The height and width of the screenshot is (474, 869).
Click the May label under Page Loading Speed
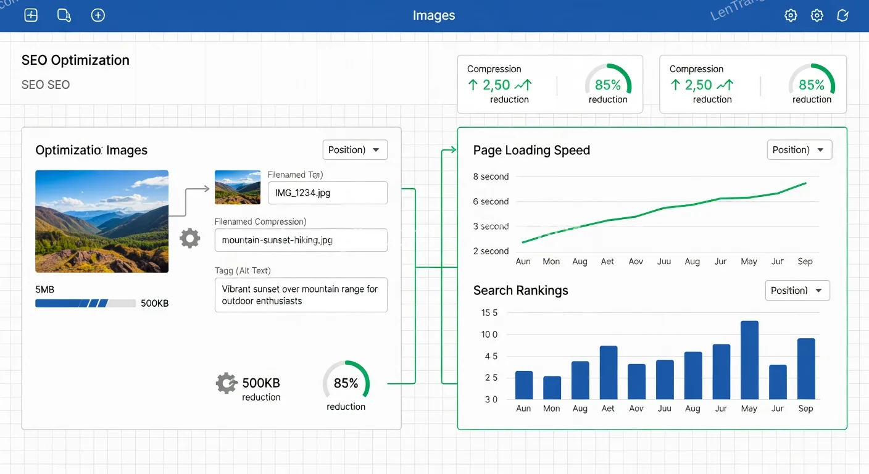[x=749, y=261]
